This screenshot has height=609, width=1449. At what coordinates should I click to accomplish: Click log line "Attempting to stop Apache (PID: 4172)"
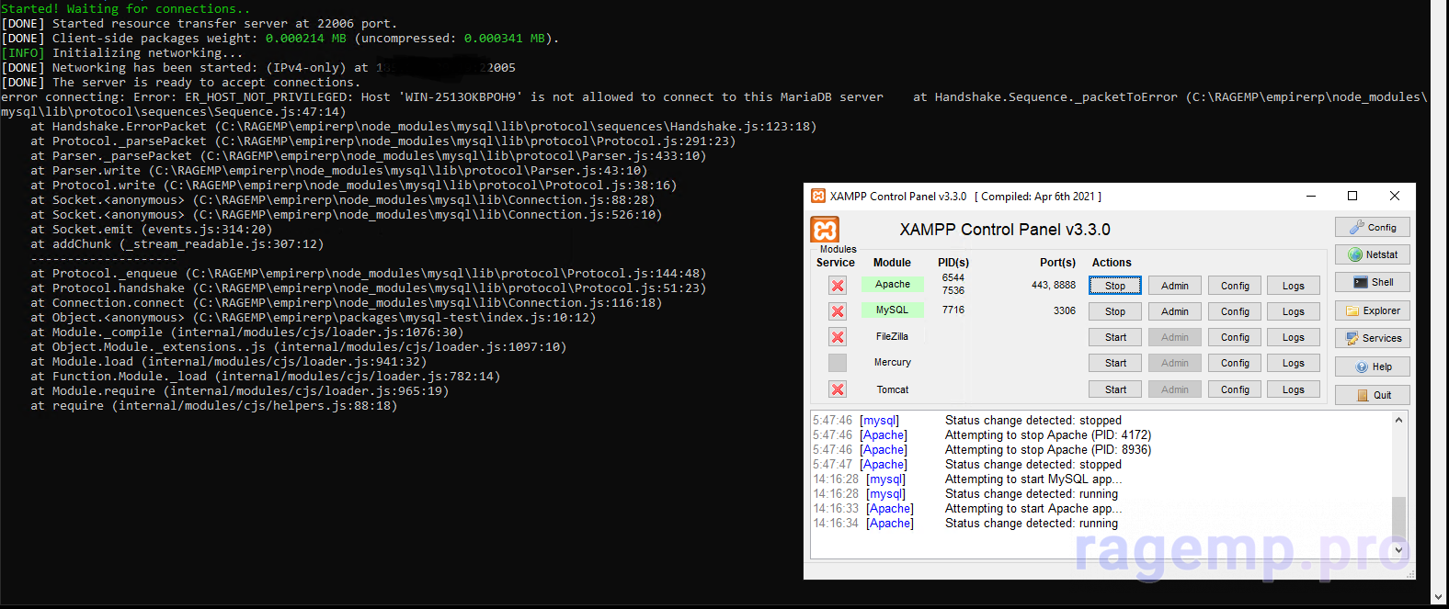click(x=1048, y=435)
